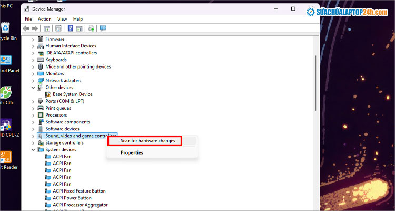Screen dimensions: 395x211
Task: Click the Back arrow toolbar icon
Action: tap(26, 28)
